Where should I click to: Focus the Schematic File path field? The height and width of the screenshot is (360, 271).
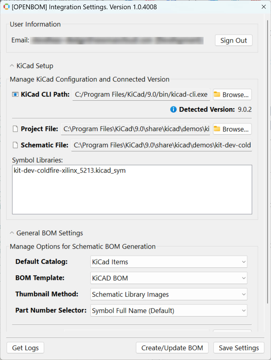point(162,145)
